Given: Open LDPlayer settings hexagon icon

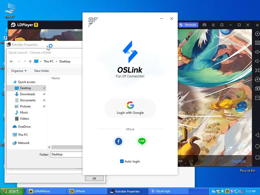Looking at the screenshot, I should pyautogui.click(x=257, y=34).
